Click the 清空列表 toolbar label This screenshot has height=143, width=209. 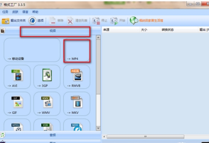tap(81, 20)
